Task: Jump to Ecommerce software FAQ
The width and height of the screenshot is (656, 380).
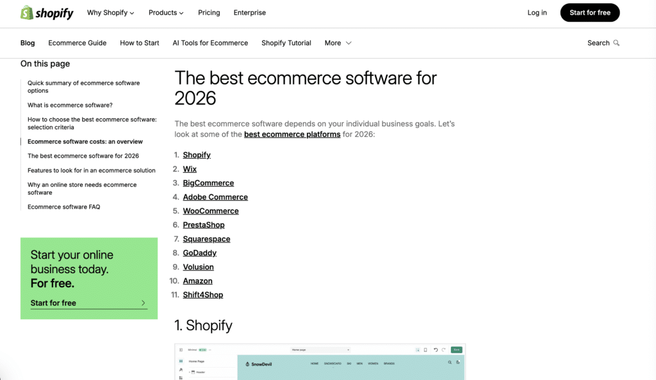Action: (63, 207)
